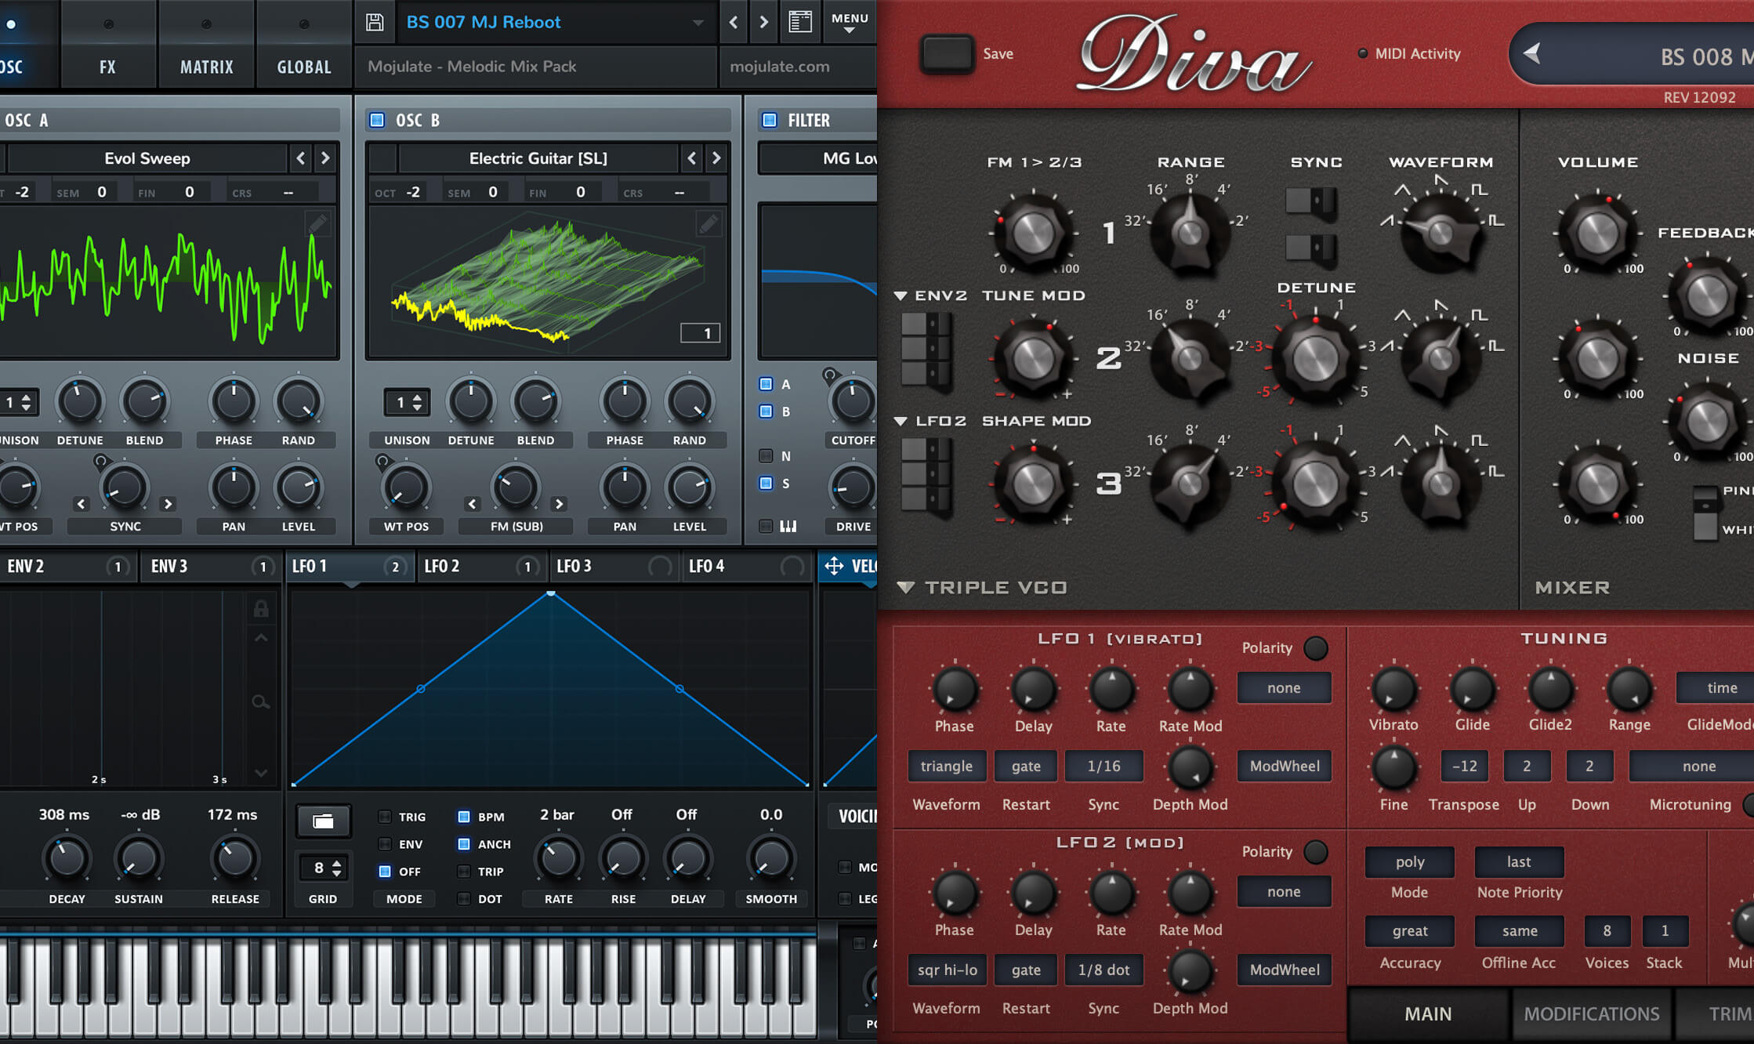Open the LFO 1 triangle waveform dropdown

point(946,766)
